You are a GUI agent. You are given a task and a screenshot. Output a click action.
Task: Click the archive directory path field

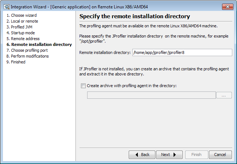[x=151, y=95]
